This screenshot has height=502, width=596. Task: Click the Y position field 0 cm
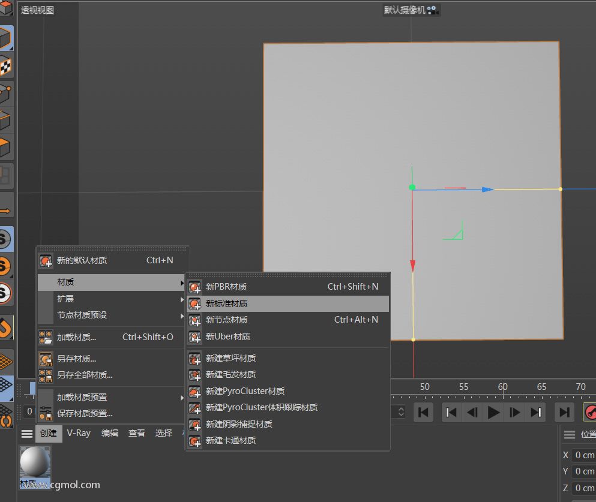click(584, 471)
